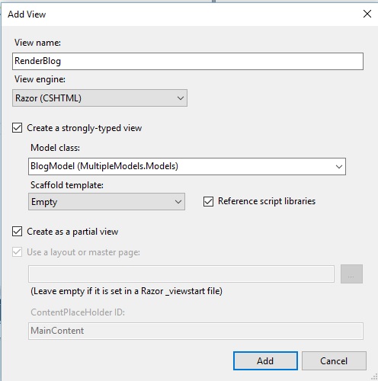The image size is (378, 381).
Task: Click the resize grip in the dialog corner
Action: click(374, 377)
